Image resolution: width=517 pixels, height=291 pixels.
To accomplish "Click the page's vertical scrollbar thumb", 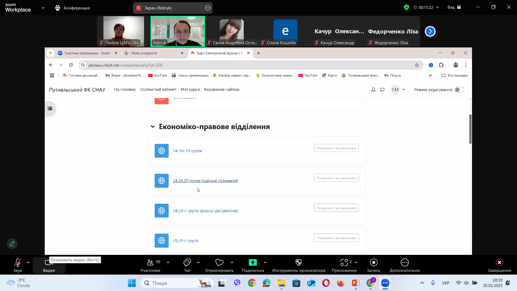I will pos(470,129).
